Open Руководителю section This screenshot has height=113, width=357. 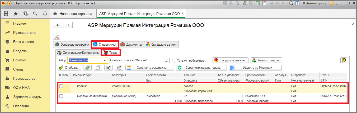25,33
